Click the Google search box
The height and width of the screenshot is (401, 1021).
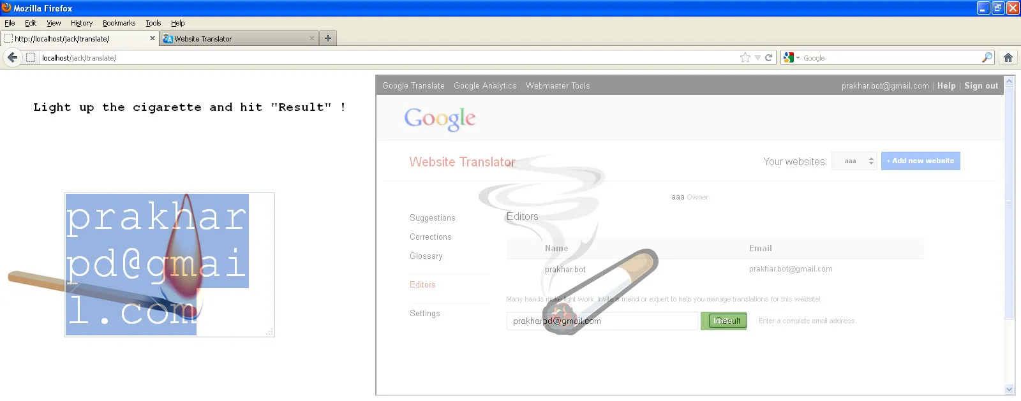890,57
